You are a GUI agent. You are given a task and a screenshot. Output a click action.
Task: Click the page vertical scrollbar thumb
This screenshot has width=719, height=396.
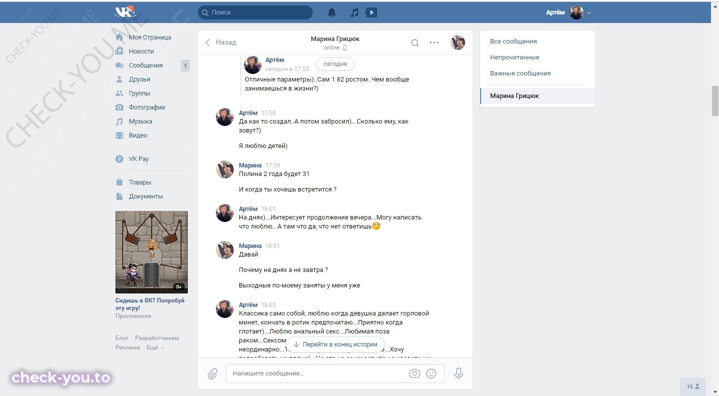[715, 101]
